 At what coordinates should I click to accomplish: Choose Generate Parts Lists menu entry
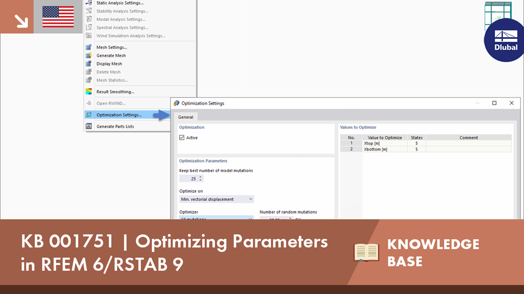click(x=115, y=127)
